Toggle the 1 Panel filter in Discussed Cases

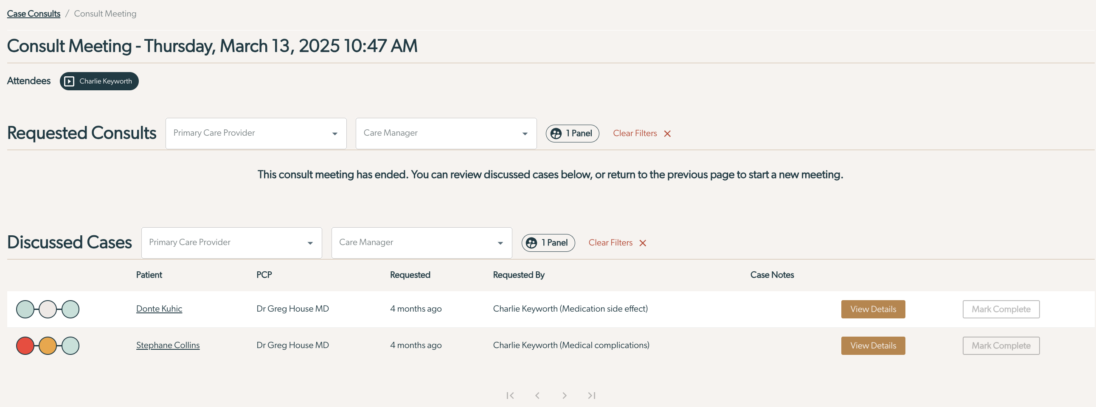tap(548, 243)
